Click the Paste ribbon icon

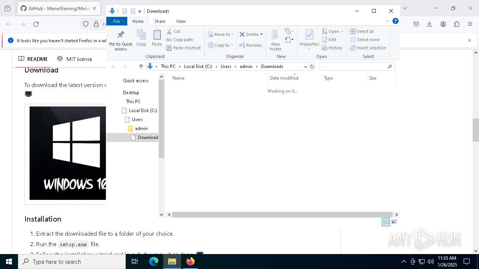(157, 38)
